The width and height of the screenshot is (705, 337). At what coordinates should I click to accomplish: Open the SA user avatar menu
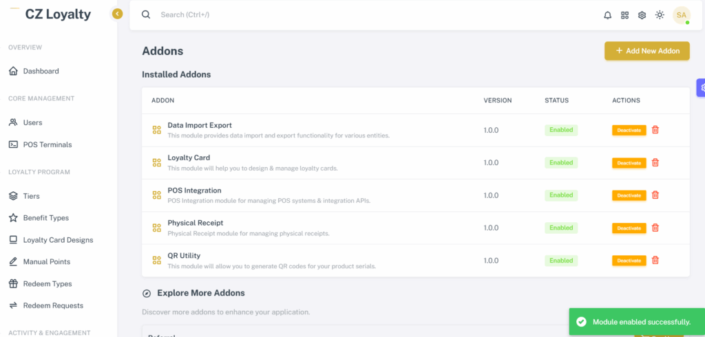point(682,15)
